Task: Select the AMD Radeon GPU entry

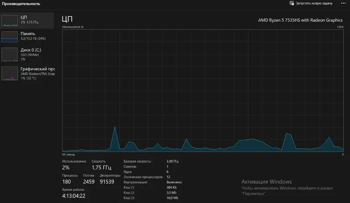Action: [x=27, y=73]
